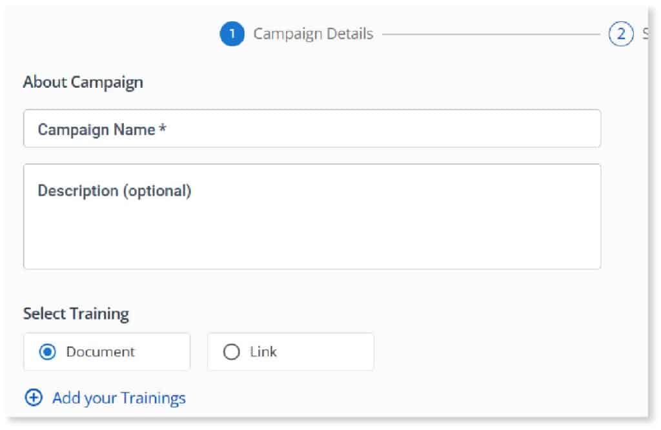Select the Link radio button
661x430 pixels.
click(232, 352)
